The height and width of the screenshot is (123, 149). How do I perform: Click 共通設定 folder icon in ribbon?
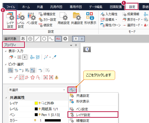click(77, 18)
